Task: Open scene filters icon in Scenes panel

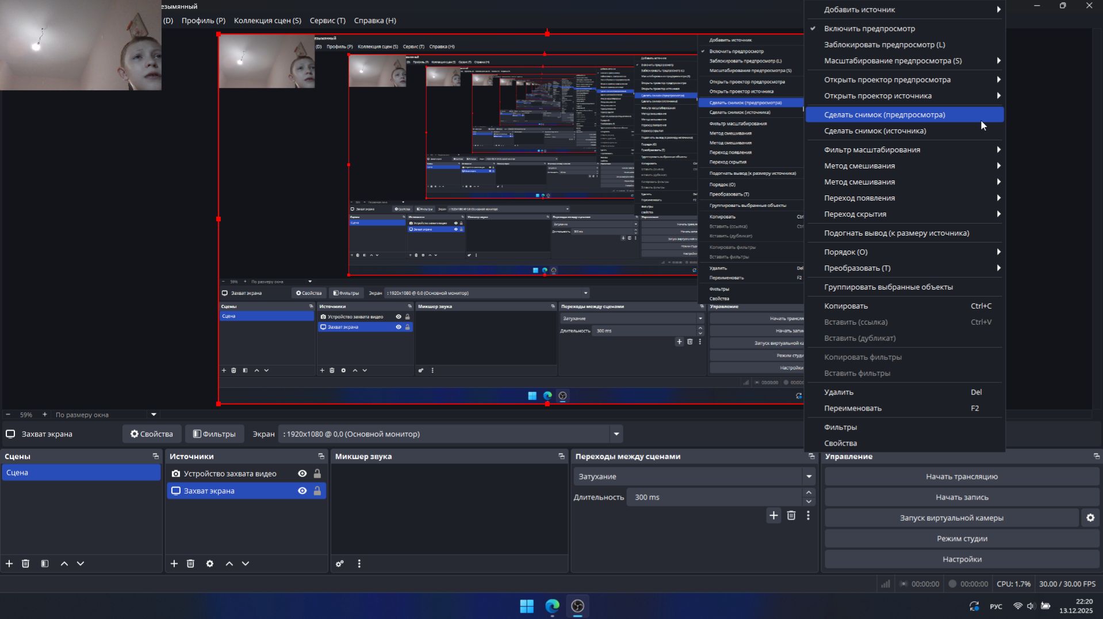Action: tap(45, 564)
